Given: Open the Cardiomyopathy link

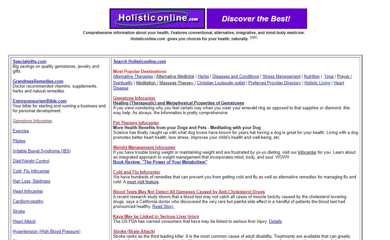Looking at the screenshot, I should 28,201.
